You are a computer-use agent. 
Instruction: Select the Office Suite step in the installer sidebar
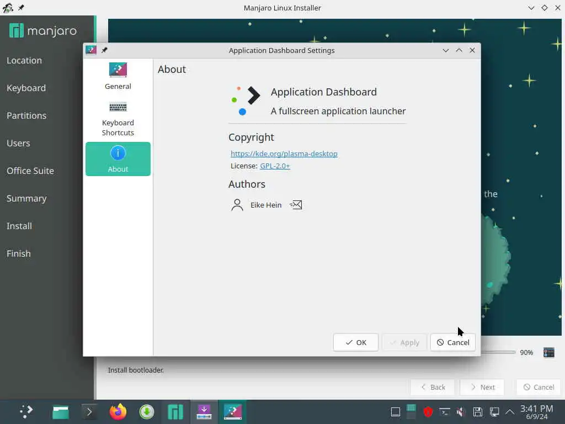pyautogui.click(x=30, y=171)
